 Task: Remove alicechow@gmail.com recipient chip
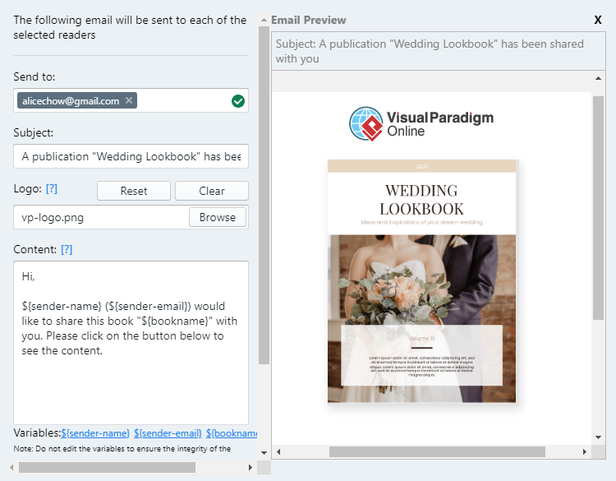[129, 100]
